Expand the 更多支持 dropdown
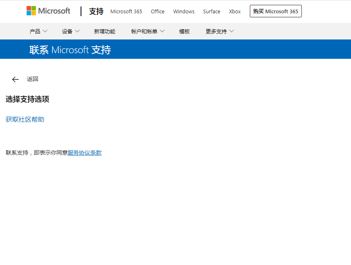The width and height of the screenshot is (351, 265). click(x=220, y=31)
